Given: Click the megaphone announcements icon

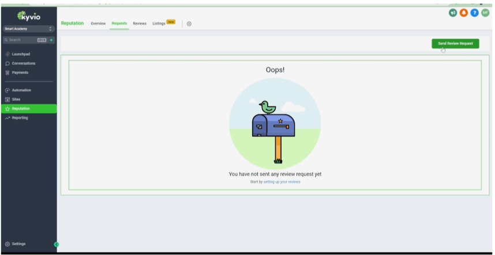Looking at the screenshot, I should (453, 13).
